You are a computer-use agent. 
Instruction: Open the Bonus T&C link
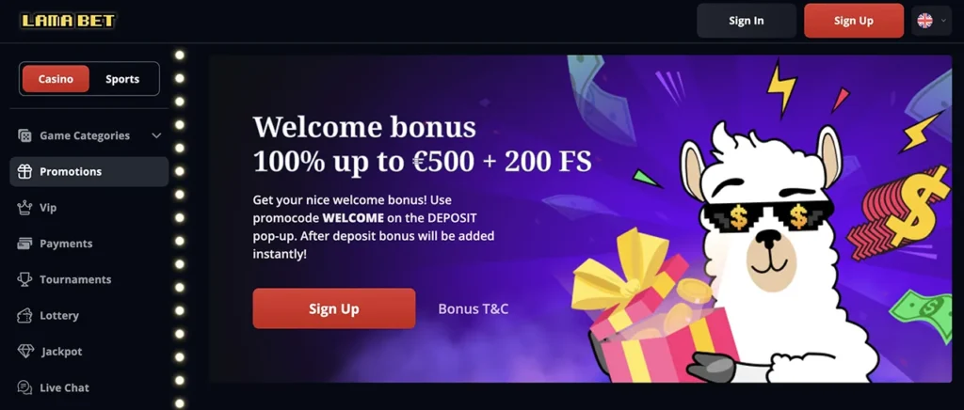474,308
